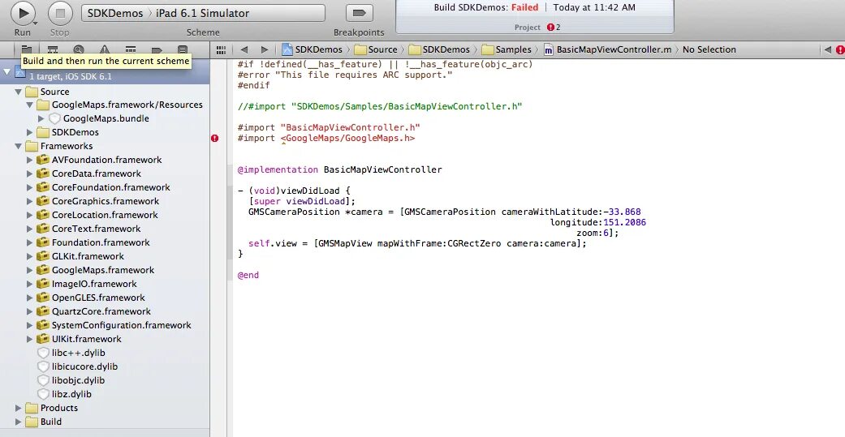Click the viewDidLoad method declaration
Viewport: 845px width, 437px height.
coord(294,191)
